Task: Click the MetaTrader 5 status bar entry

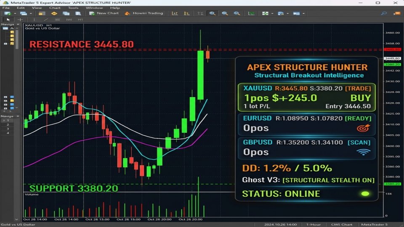Action: (374, 224)
